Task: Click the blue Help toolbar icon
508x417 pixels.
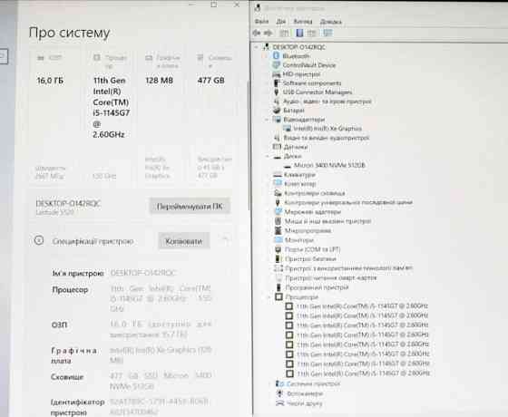Action: coord(299,33)
